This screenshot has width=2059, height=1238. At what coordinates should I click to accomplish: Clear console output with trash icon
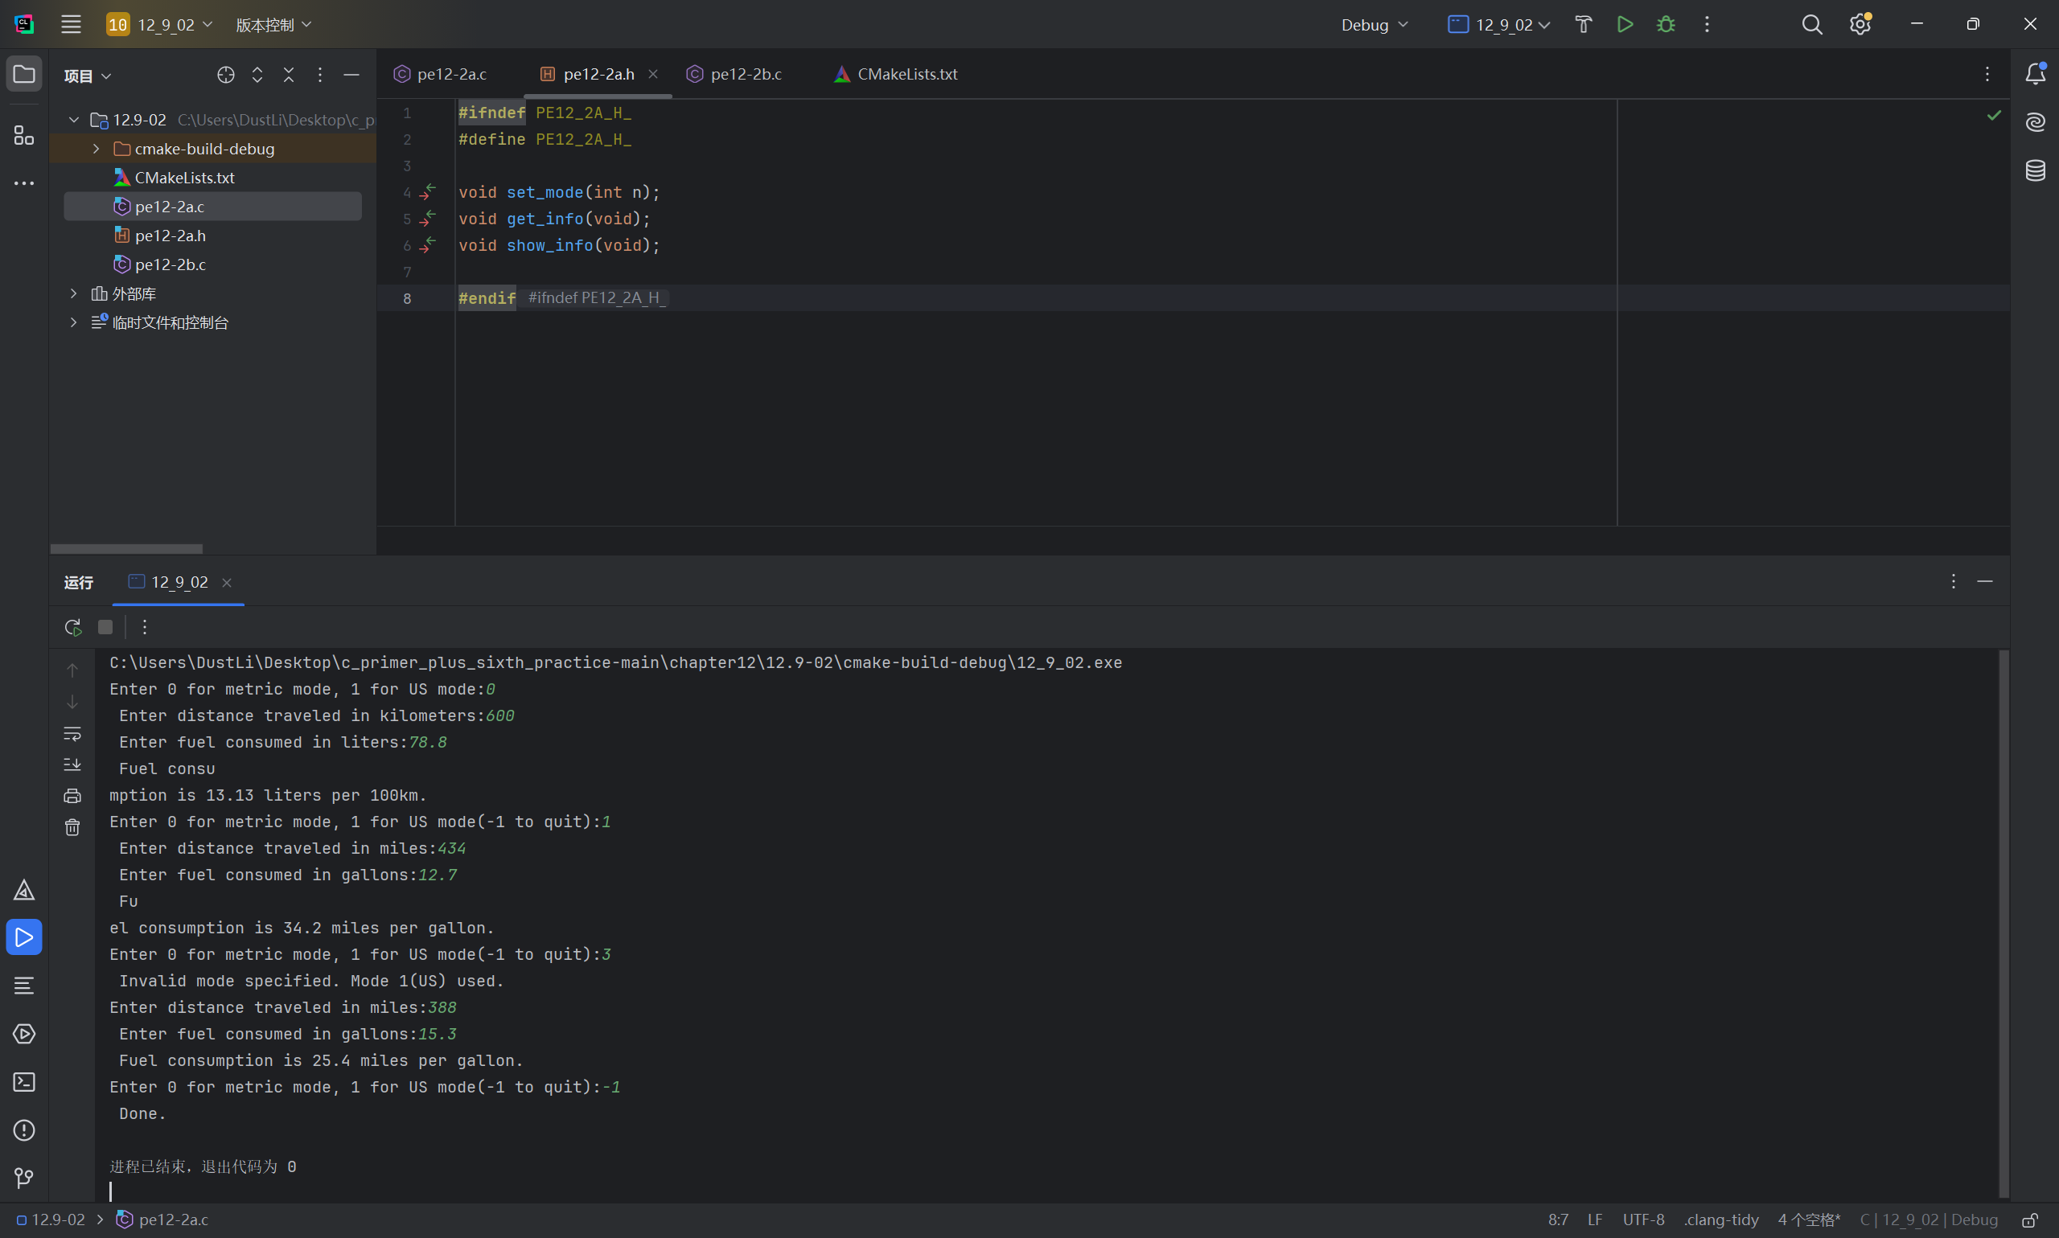(x=72, y=827)
